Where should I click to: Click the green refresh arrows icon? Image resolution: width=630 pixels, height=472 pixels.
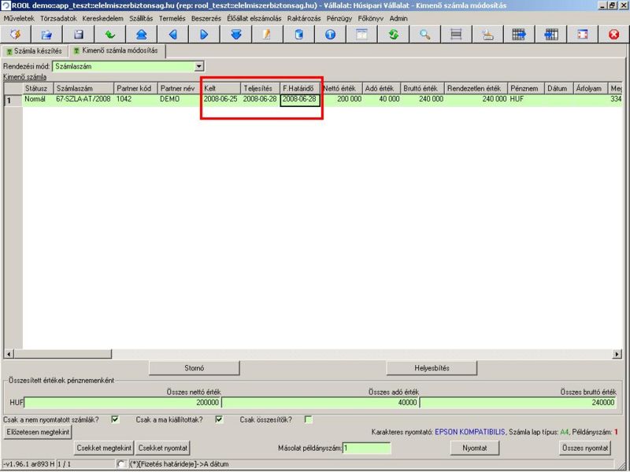coord(393,35)
